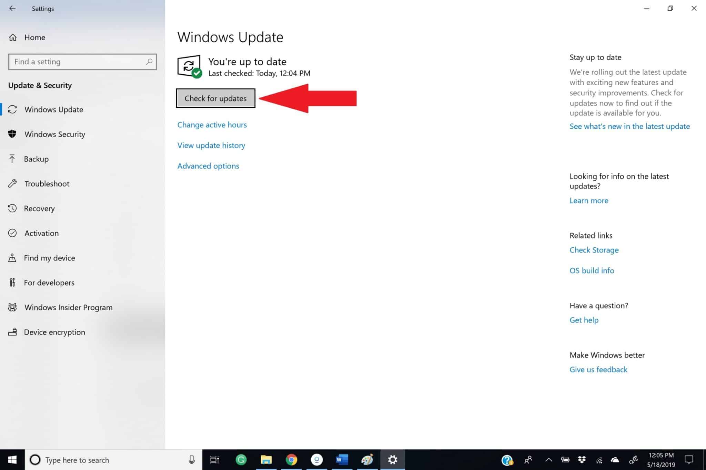Click the Find a setting search box
The image size is (706, 470).
point(82,62)
